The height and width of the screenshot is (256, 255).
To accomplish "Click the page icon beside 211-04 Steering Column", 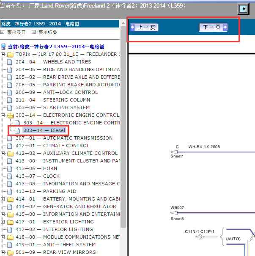I will (x=10, y=100).
